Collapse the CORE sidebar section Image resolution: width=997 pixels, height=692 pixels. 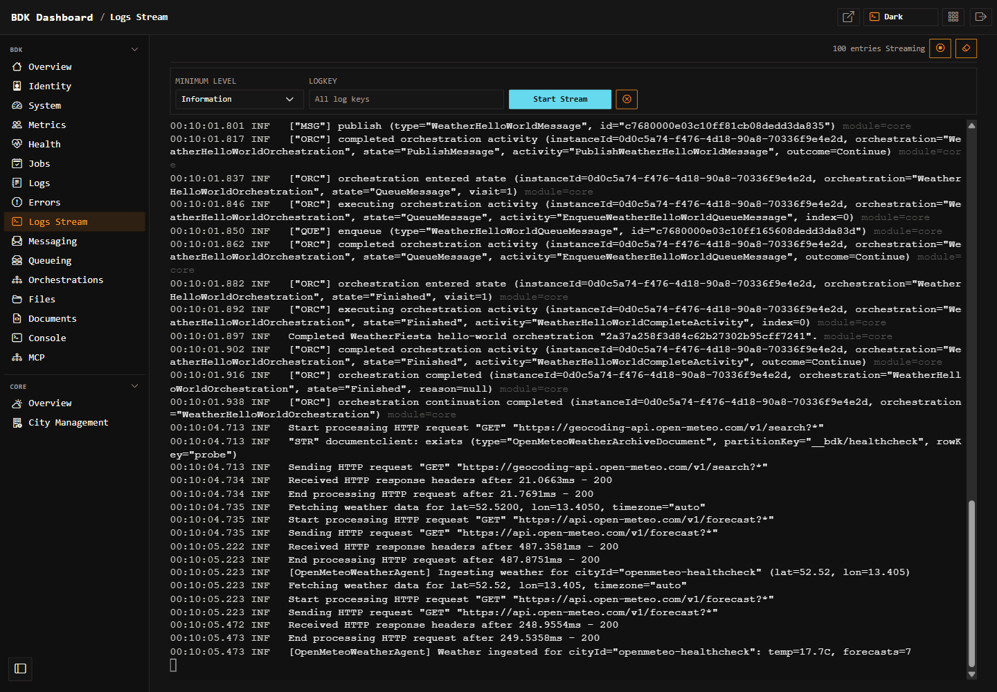[134, 386]
